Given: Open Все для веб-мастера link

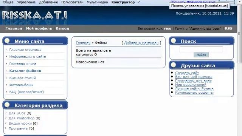Looking at the screenshot, I should click(x=194, y=77).
